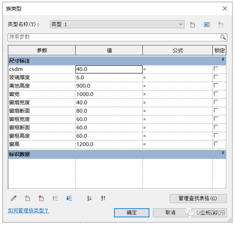Select the 窗宽 parameter name

coord(42,94)
